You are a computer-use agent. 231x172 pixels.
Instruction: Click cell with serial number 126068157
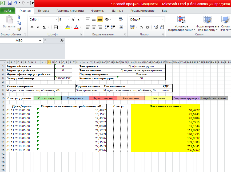click(63, 78)
